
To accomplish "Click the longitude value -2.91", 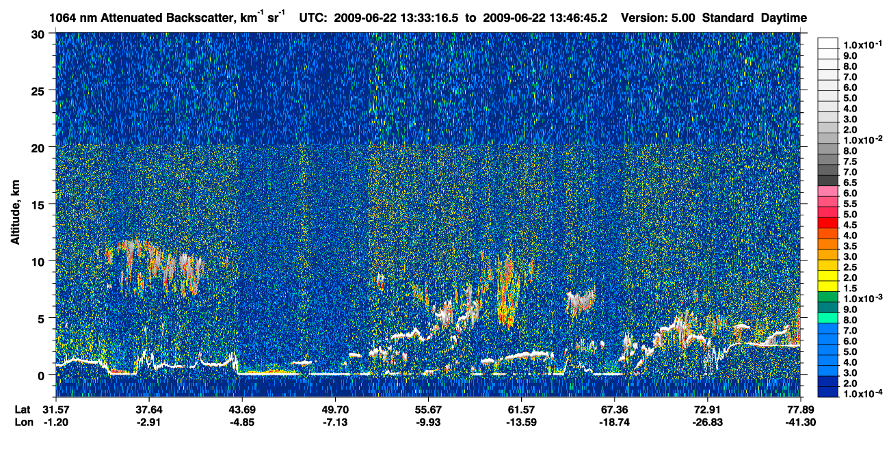I will 149,422.
